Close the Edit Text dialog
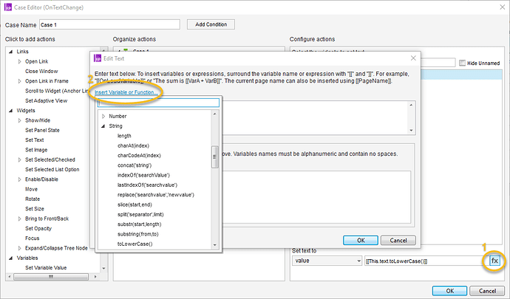This screenshot has height=299, width=510. pyautogui.click(x=413, y=58)
